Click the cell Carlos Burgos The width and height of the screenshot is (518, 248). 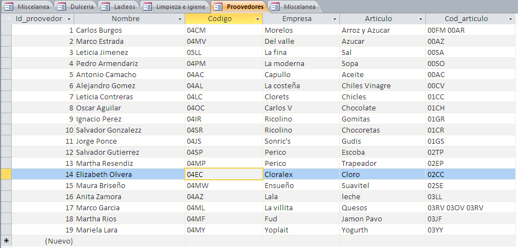[130, 30]
